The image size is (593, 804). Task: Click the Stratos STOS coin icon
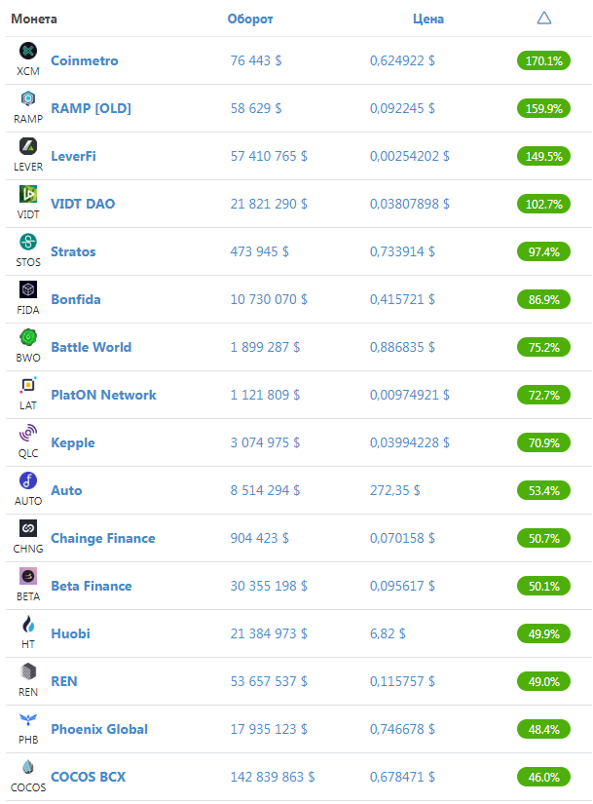click(27, 242)
